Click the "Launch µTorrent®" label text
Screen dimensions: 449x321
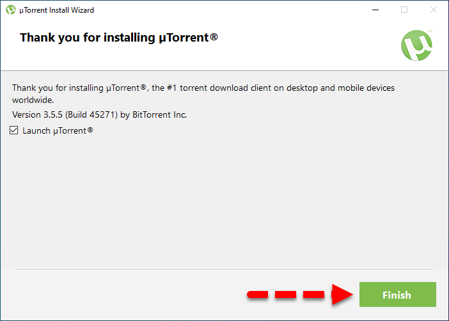point(58,130)
